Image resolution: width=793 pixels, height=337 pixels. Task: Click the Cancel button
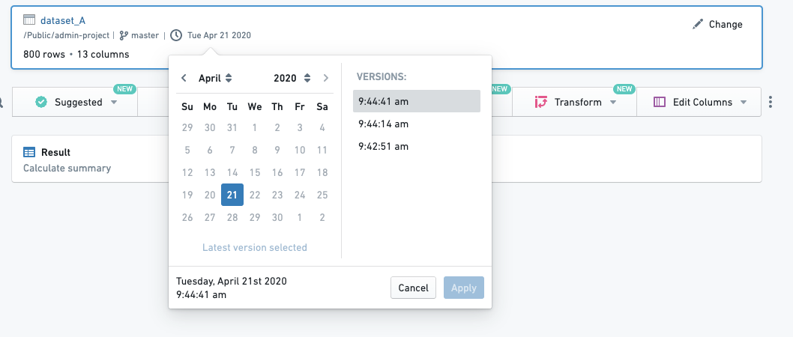[413, 288]
